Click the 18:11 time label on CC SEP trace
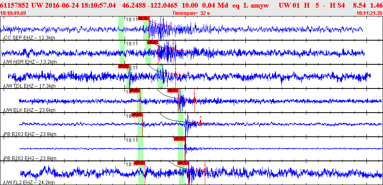Viewport: 383px width, 185px height. (132, 19)
